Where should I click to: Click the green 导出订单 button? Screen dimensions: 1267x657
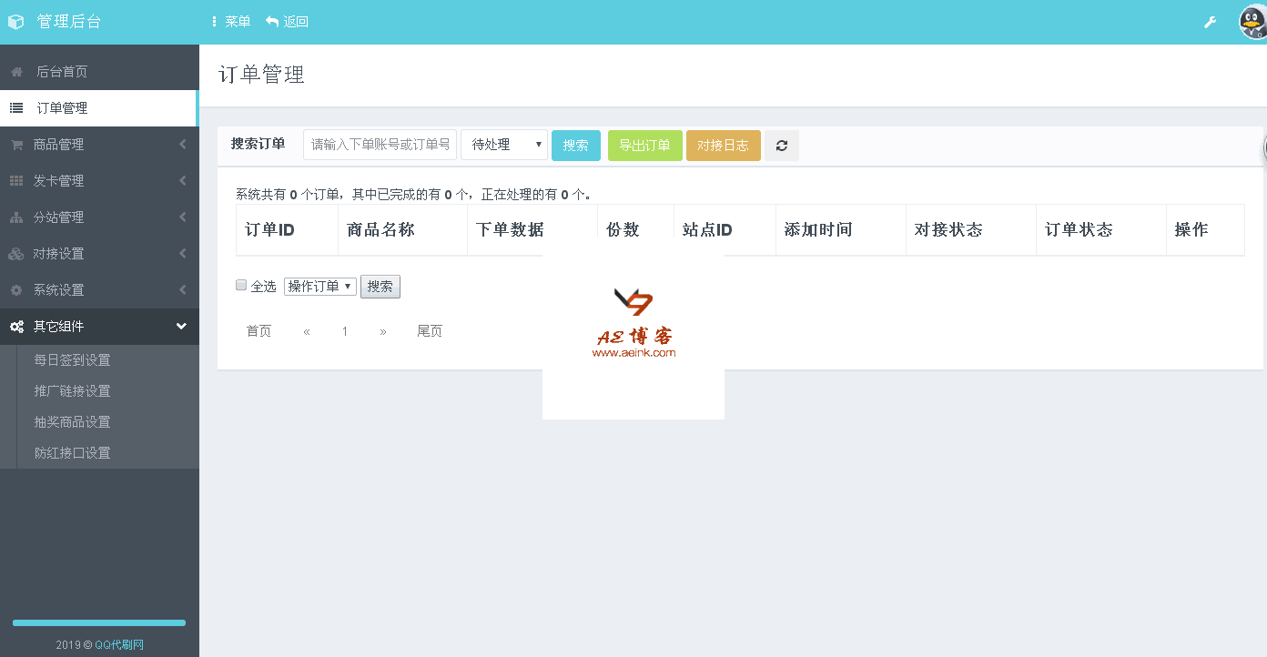tap(644, 146)
